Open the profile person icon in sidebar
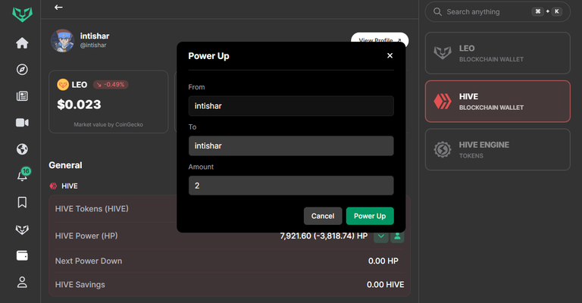 [22, 283]
